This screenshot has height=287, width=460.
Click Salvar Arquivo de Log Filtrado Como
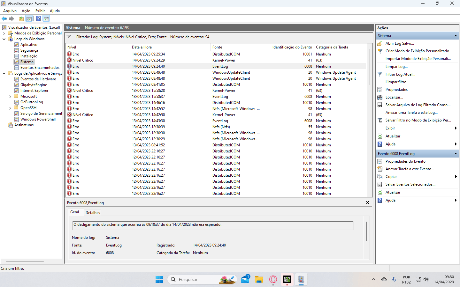[418, 105]
